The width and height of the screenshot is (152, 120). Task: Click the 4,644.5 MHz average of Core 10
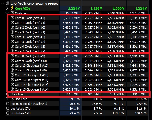138,66
